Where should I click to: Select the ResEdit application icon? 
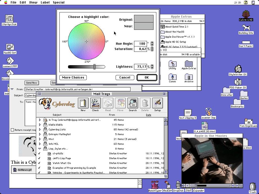tap(167, 185)
